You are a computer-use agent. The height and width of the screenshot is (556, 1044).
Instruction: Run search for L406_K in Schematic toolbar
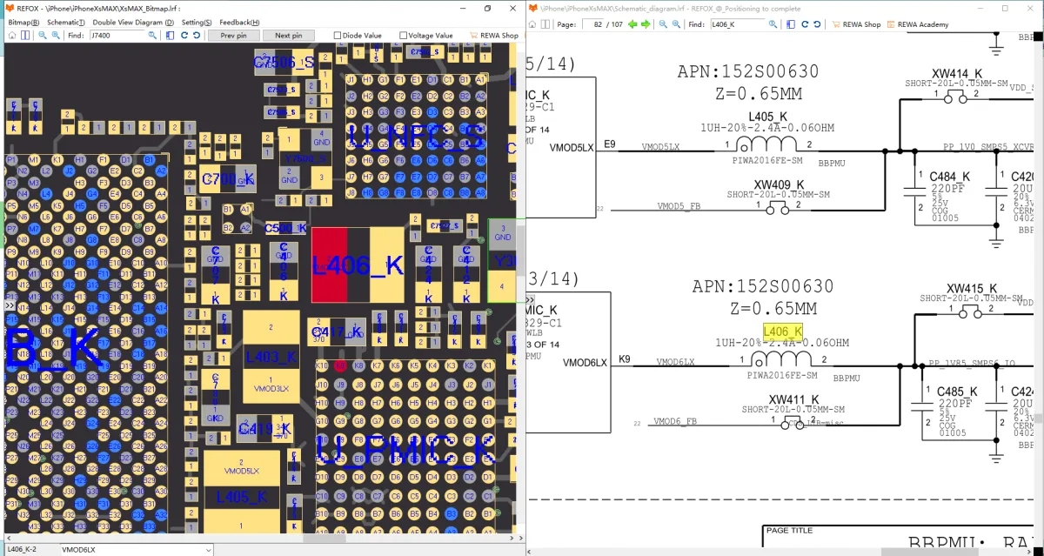[x=773, y=24]
